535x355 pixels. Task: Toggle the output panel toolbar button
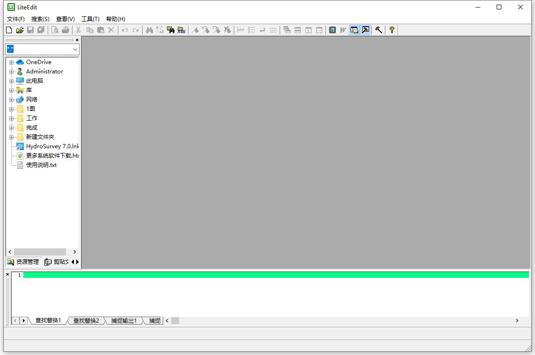coord(365,30)
